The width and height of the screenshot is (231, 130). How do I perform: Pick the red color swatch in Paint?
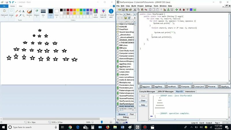71,10
